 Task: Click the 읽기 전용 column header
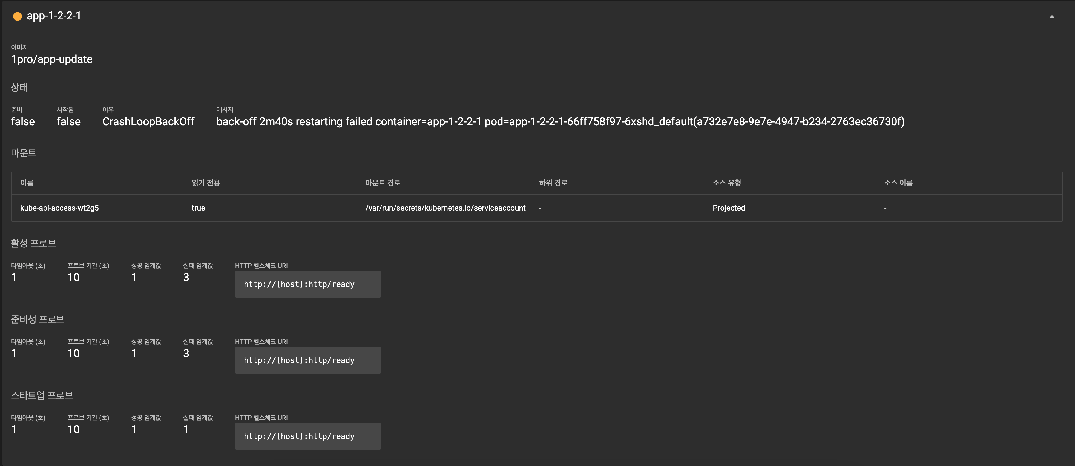click(x=205, y=183)
